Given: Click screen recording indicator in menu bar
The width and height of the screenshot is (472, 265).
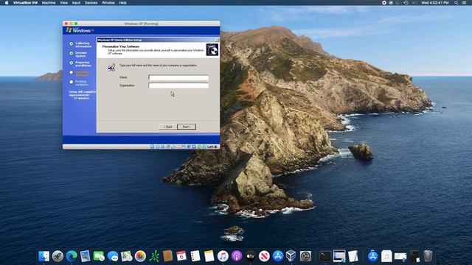Looking at the screenshot, I should pyautogui.click(x=384, y=3).
